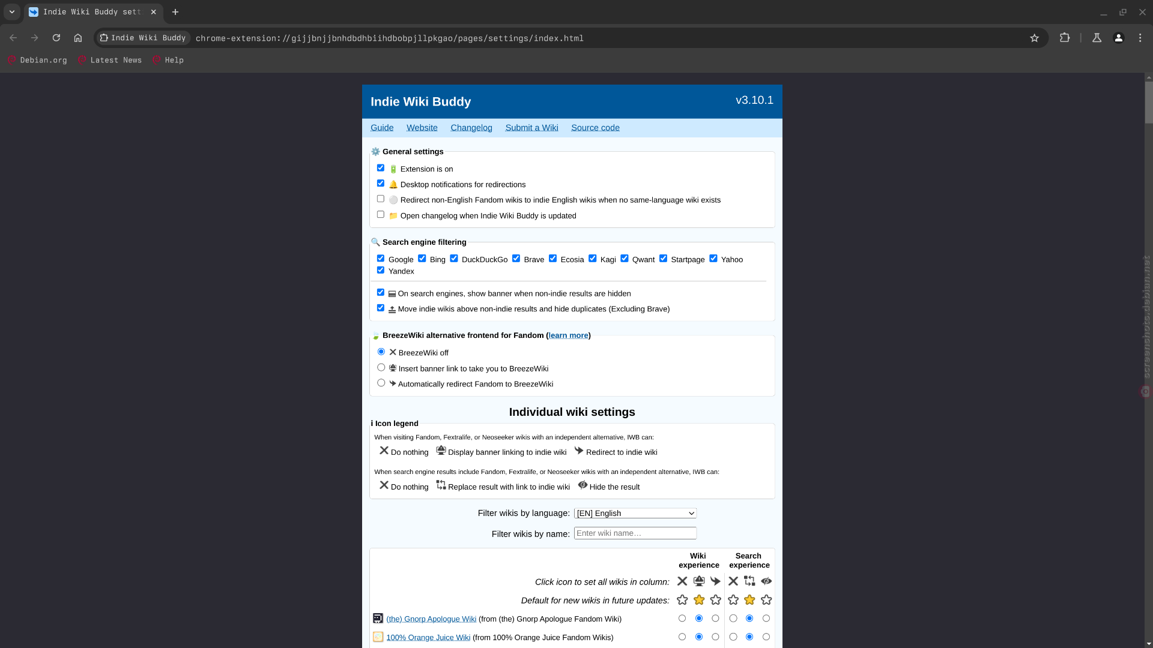Set all wikis to display banner icon

[699, 581]
